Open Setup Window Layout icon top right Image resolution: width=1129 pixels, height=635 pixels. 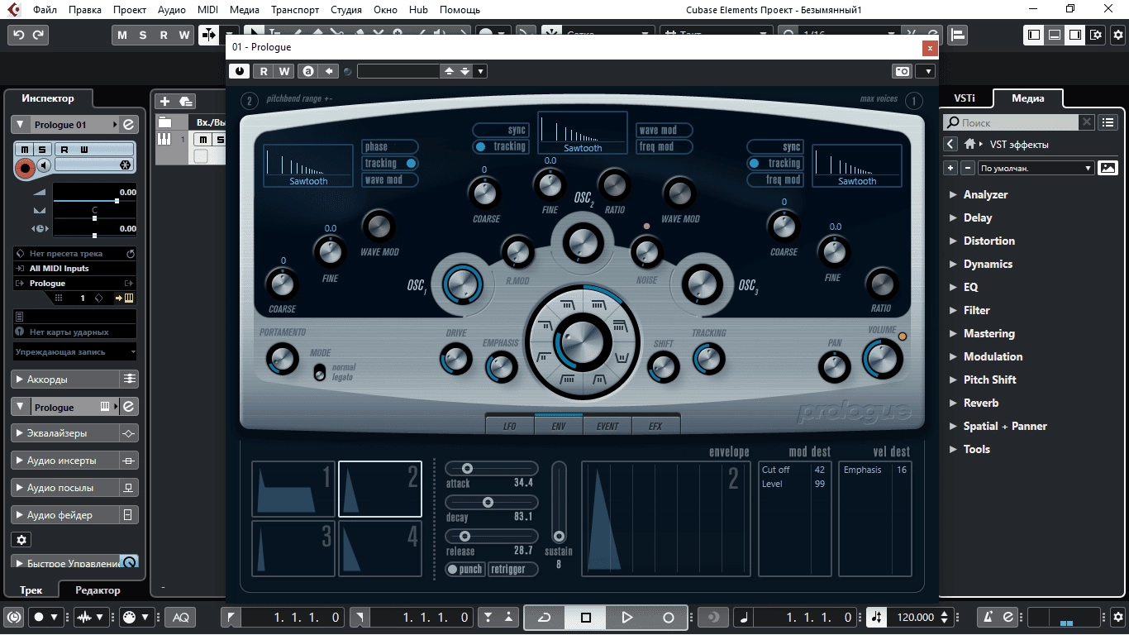click(x=1096, y=35)
